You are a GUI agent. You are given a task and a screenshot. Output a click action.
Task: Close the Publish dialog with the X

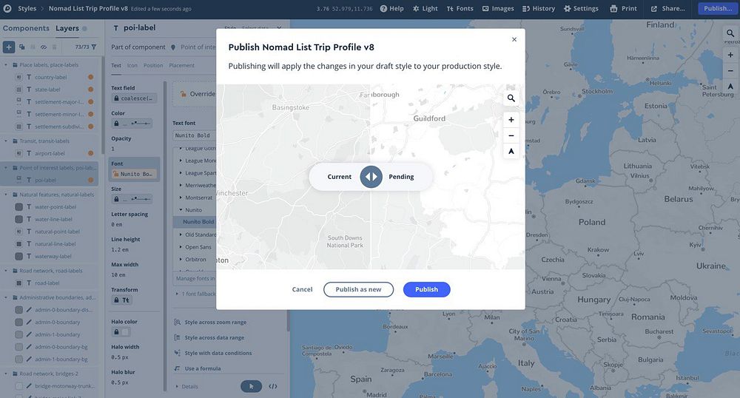(x=514, y=40)
